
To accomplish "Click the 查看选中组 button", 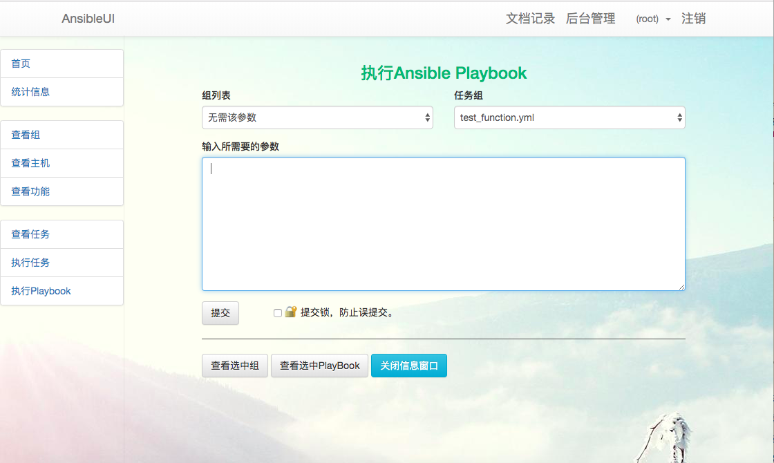I will pos(235,366).
